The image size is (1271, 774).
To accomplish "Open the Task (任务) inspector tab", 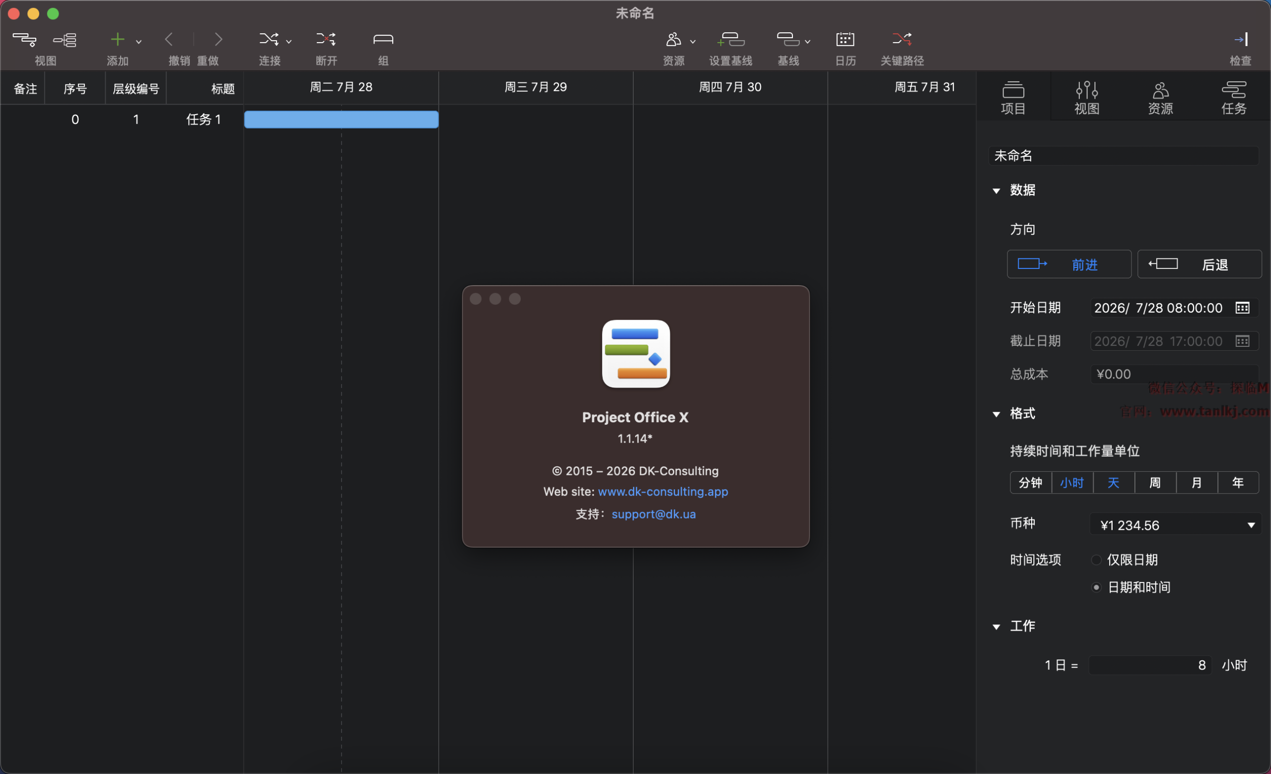I will [x=1234, y=97].
